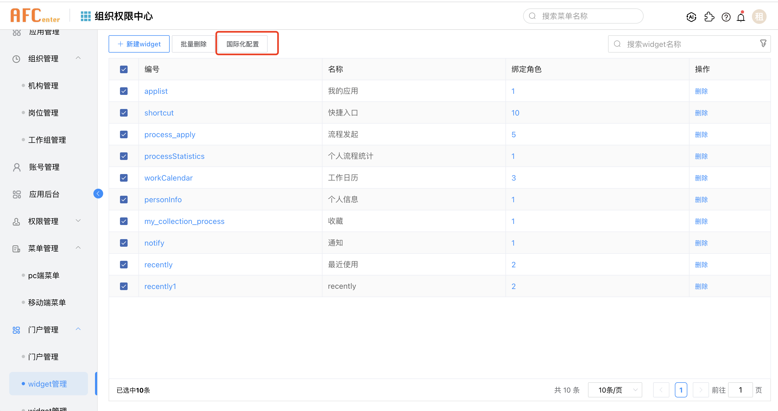Go to 账号管理 in the sidebar
778x411 pixels.
coord(44,167)
